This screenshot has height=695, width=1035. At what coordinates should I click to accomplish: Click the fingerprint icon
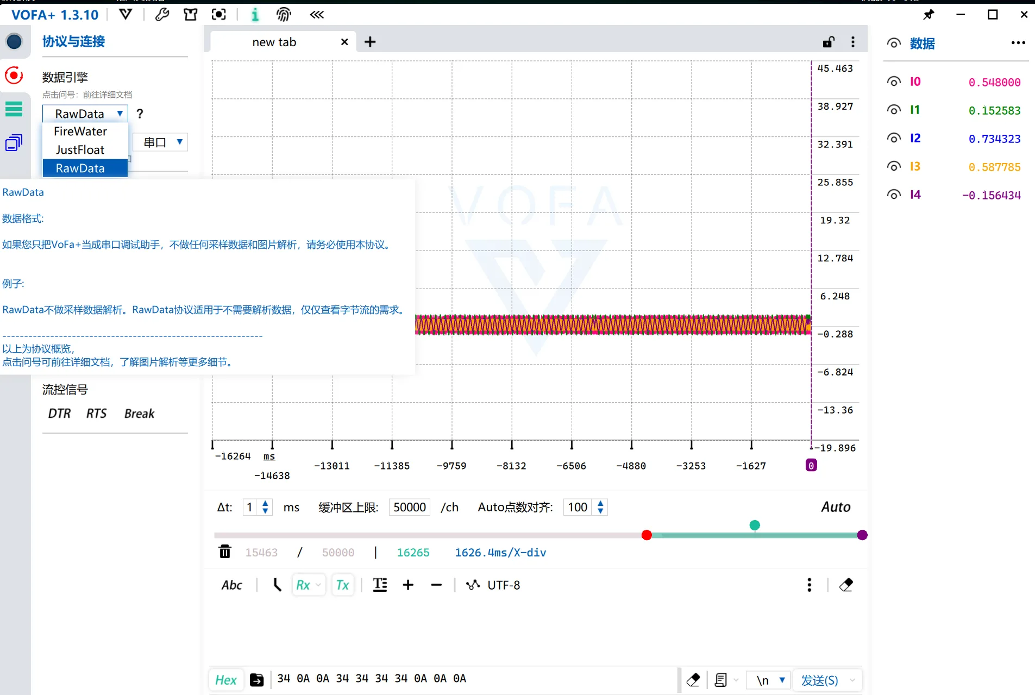coord(284,15)
